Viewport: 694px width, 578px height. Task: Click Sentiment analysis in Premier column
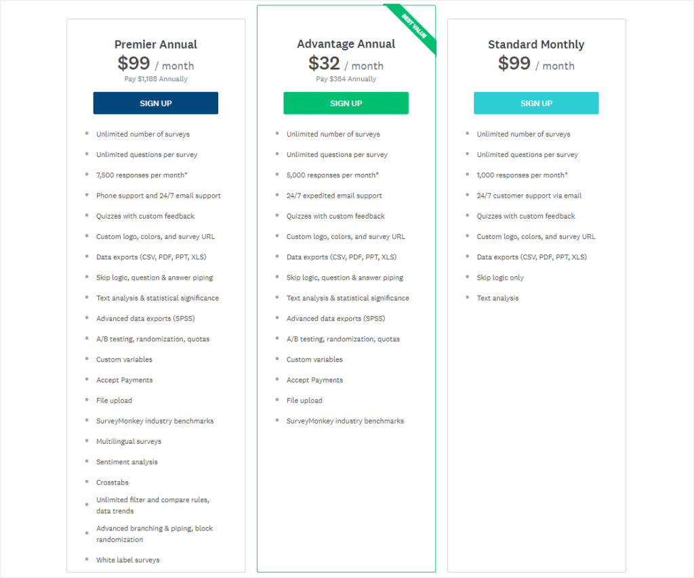[x=127, y=462]
